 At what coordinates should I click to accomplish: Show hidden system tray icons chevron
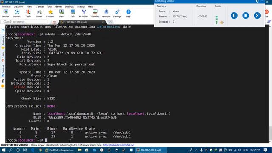coord(196,150)
